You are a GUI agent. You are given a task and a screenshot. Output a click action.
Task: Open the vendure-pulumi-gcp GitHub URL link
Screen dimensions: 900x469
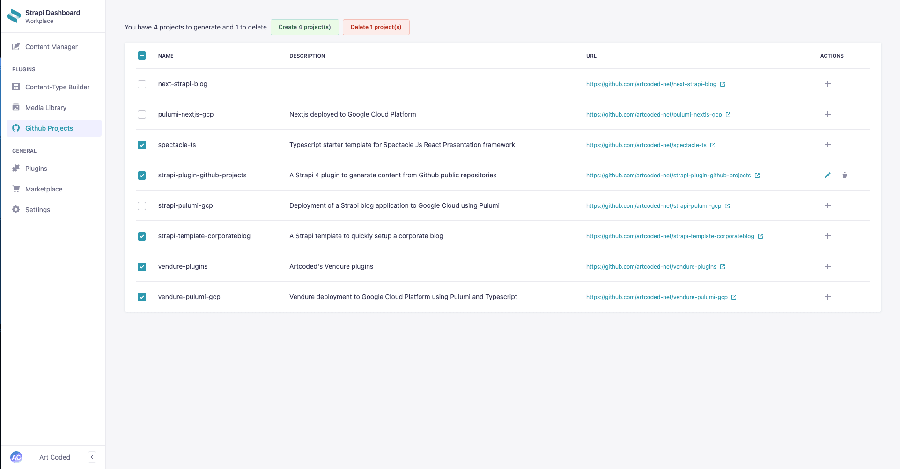point(657,297)
